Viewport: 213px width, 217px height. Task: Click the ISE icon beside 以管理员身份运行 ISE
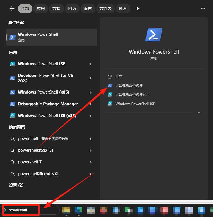tap(110, 95)
